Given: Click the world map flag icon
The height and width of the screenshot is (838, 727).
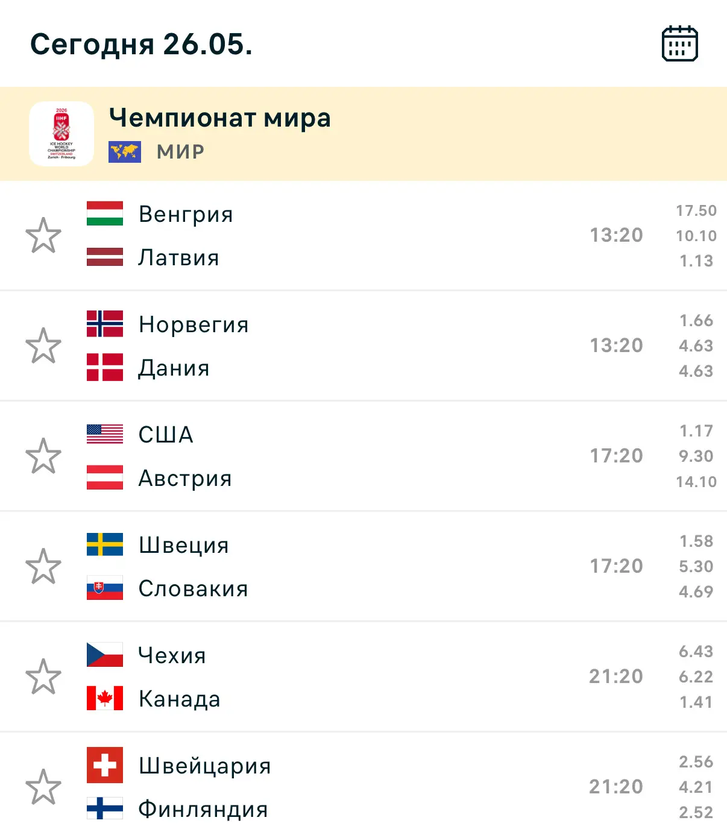Looking at the screenshot, I should [x=125, y=152].
